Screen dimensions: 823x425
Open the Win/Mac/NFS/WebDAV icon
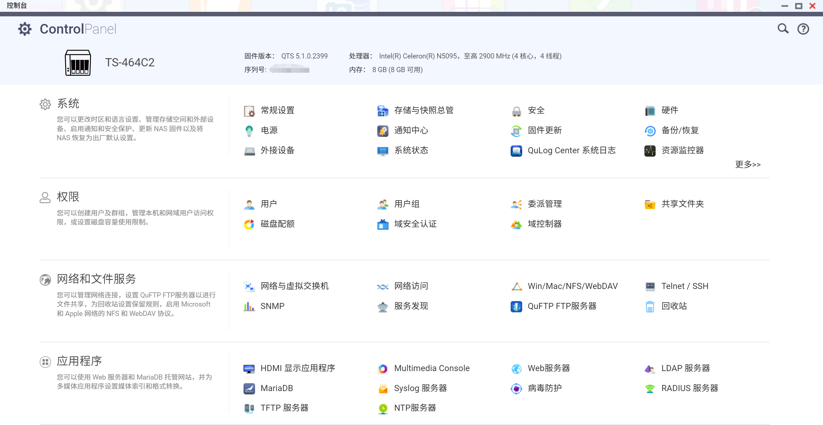(516, 286)
